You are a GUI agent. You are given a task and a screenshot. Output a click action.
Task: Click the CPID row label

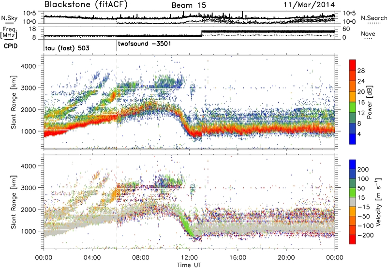(11, 46)
